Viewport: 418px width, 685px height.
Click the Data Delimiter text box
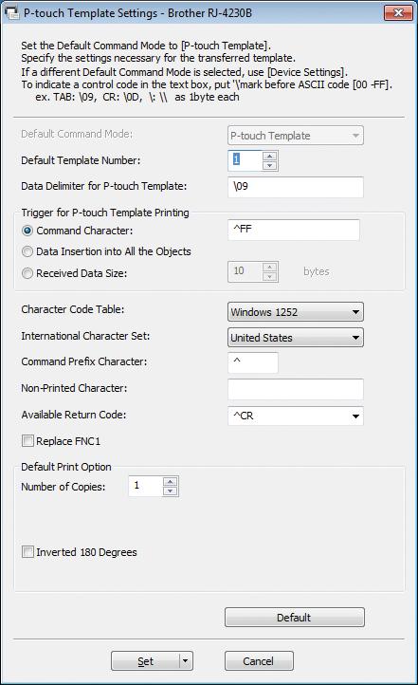(x=296, y=187)
